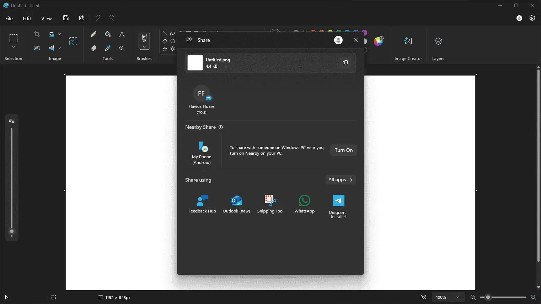Select the Color picker eyedropper tool
The height and width of the screenshot is (304, 541).
point(108,48)
